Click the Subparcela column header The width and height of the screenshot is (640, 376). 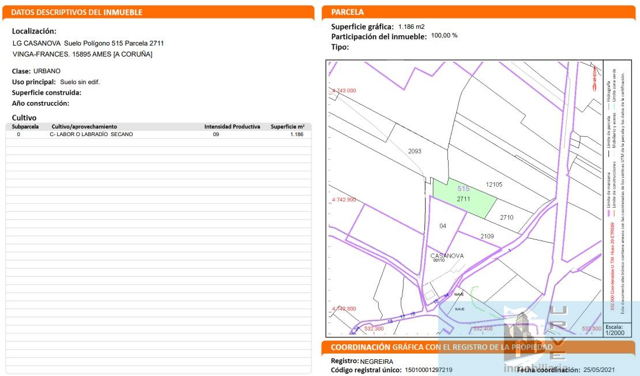click(25, 126)
